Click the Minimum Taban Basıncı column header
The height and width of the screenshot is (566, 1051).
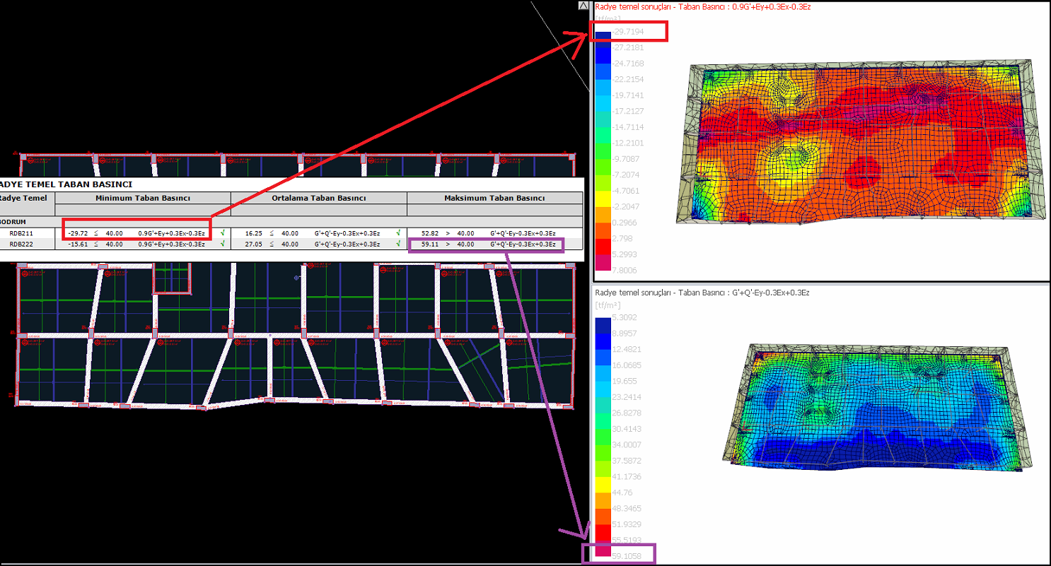(143, 199)
